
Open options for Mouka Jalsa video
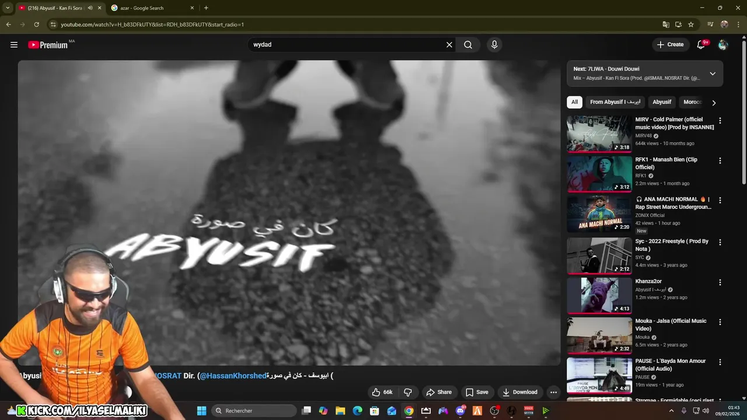tap(720, 322)
